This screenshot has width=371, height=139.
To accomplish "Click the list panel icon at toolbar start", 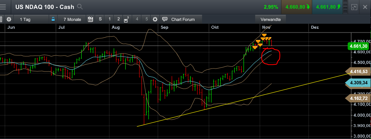I will click(1, 19).
